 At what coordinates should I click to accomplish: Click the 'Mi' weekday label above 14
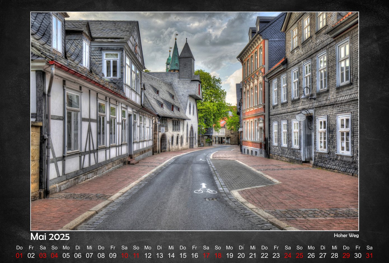click(x=171, y=248)
